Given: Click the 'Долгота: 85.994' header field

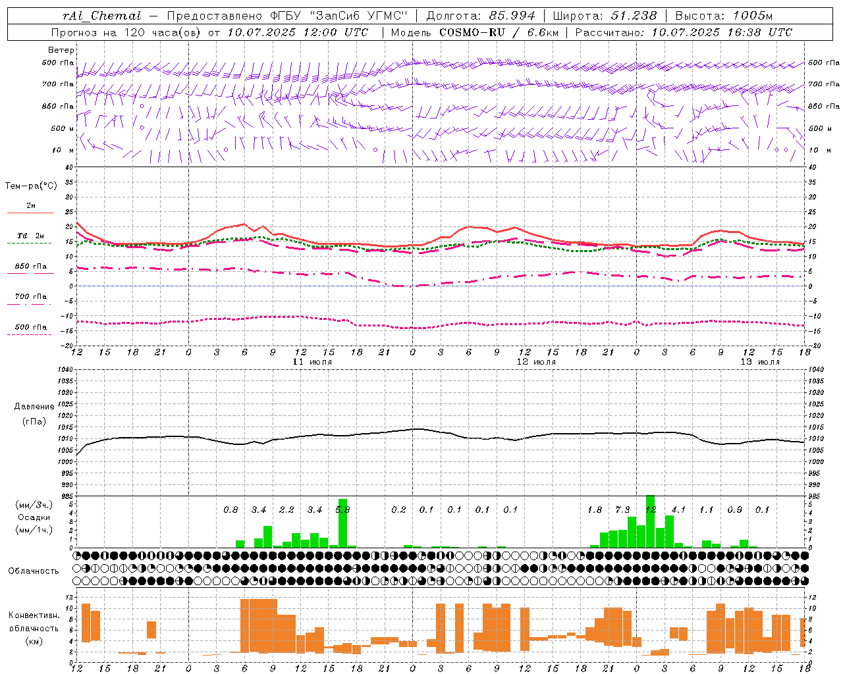Looking at the screenshot, I should (x=481, y=16).
